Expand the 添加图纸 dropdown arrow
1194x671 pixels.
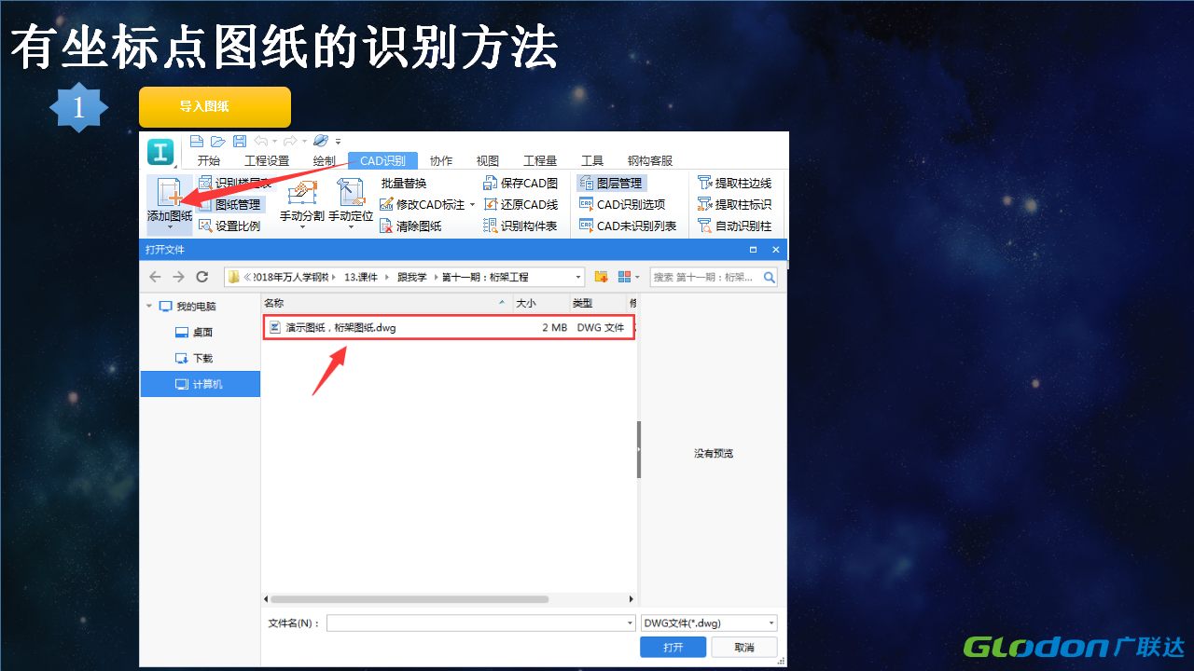(170, 227)
